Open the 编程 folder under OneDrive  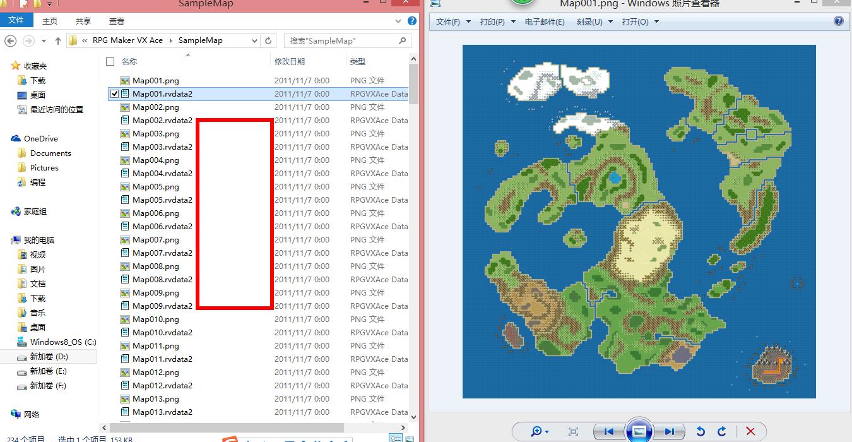pyautogui.click(x=38, y=182)
